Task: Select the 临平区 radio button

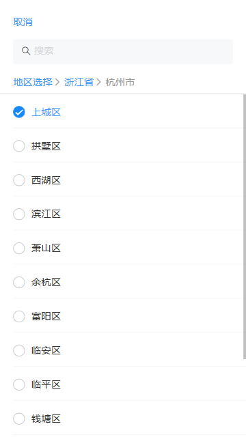Action: tap(19, 384)
